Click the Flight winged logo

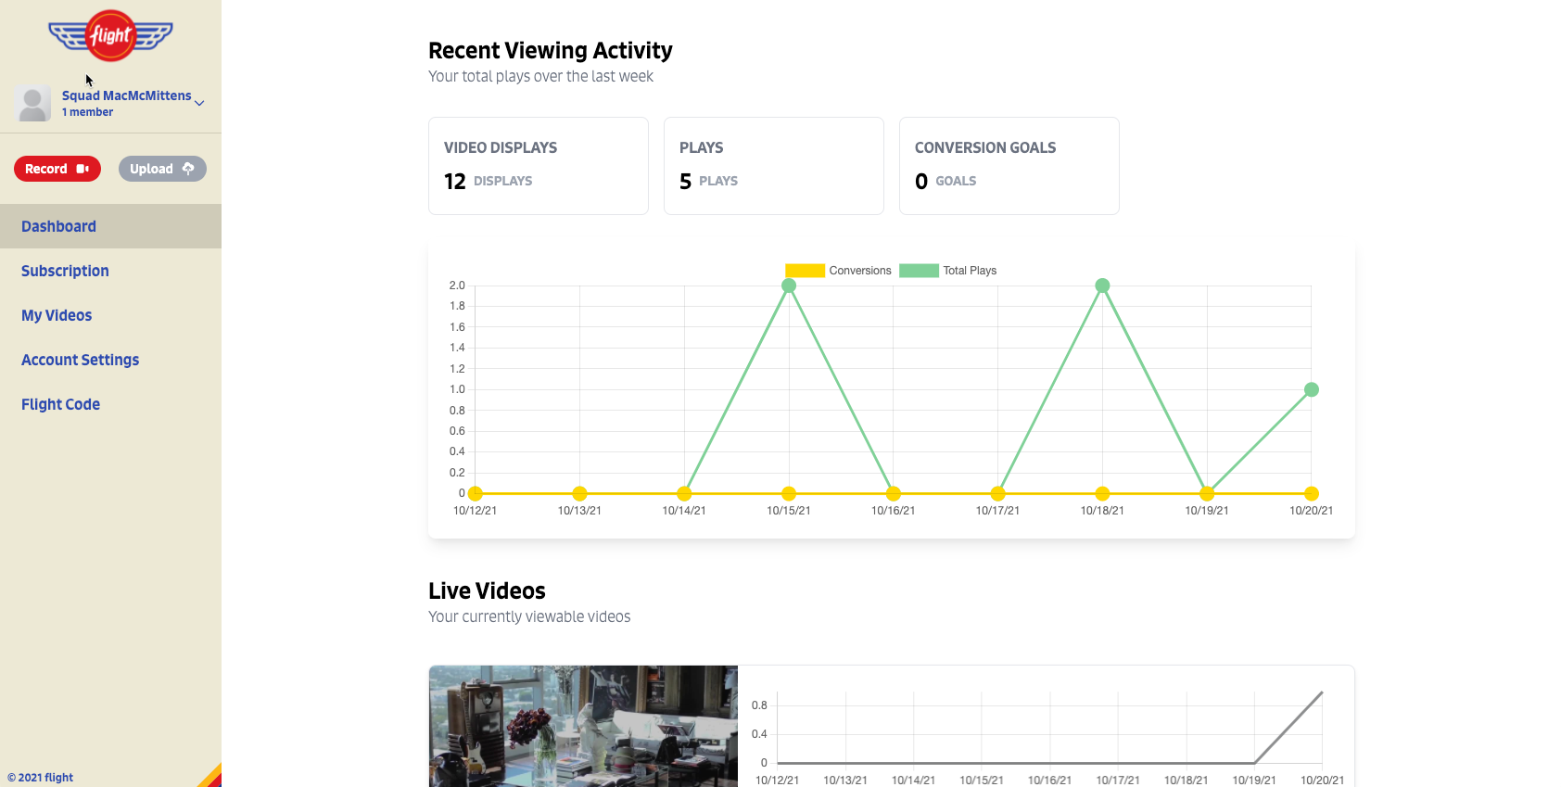tap(110, 36)
